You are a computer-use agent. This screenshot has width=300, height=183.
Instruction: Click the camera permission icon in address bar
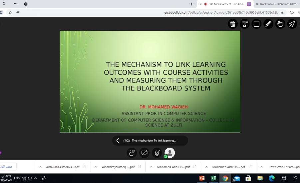point(18,12)
